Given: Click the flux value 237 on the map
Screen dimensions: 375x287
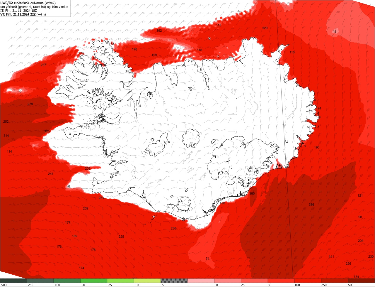Looking at the screenshot, I should 43,65.
